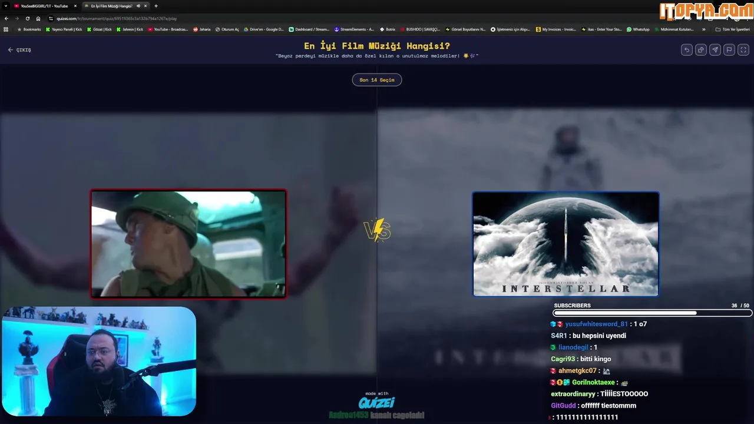Open the Botrix bookmark
This screenshot has width=754, height=424.
(x=388, y=29)
